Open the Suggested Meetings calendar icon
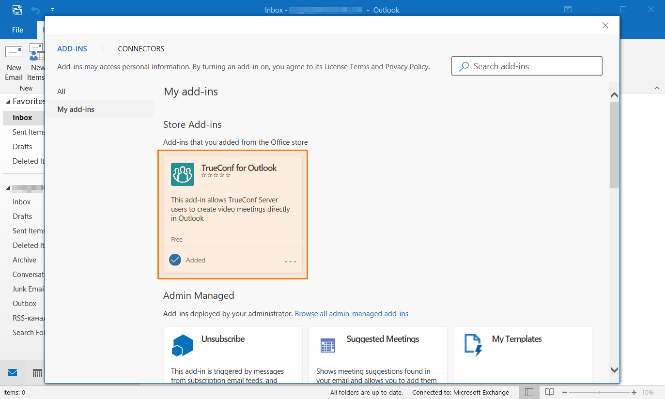Viewport: 665px width, 399px height. click(x=328, y=345)
